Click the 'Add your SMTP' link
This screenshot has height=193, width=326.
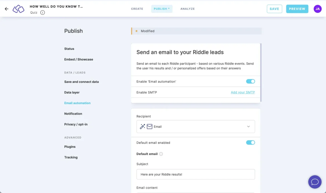click(243, 92)
